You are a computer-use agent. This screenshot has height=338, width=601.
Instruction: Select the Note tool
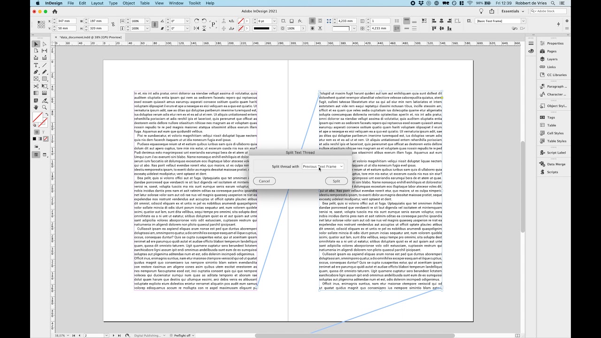[x=36, y=100]
